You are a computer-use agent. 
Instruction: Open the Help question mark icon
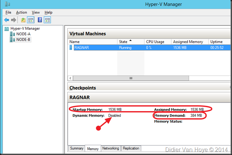tap(40, 20)
